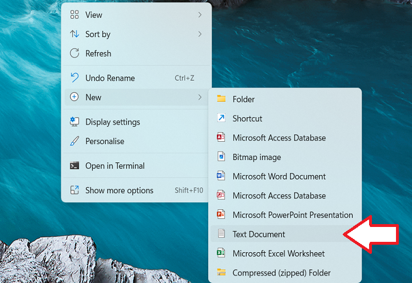Expand the Sort by submenu arrow

[200, 34]
